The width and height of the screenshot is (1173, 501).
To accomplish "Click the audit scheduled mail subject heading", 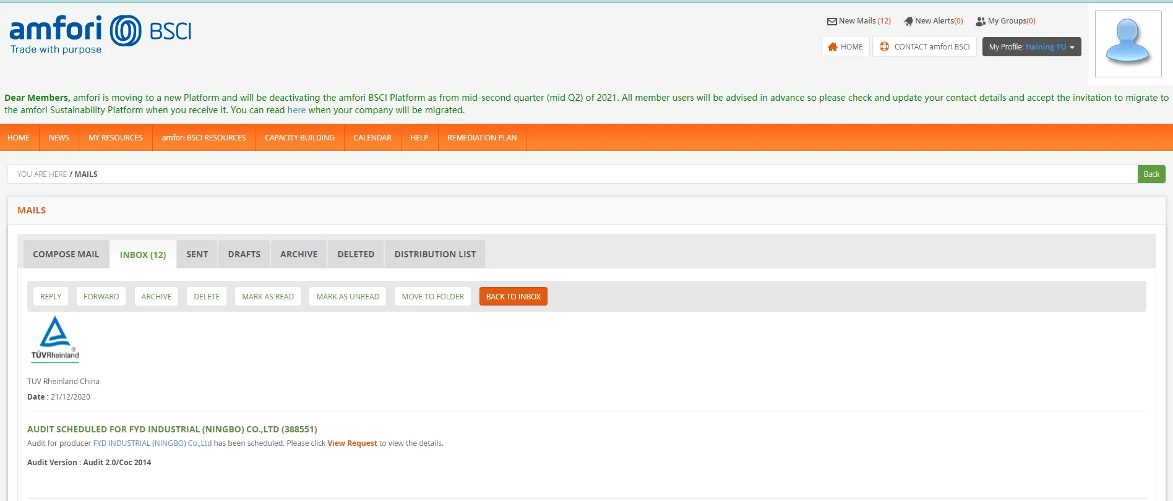I will 172,429.
